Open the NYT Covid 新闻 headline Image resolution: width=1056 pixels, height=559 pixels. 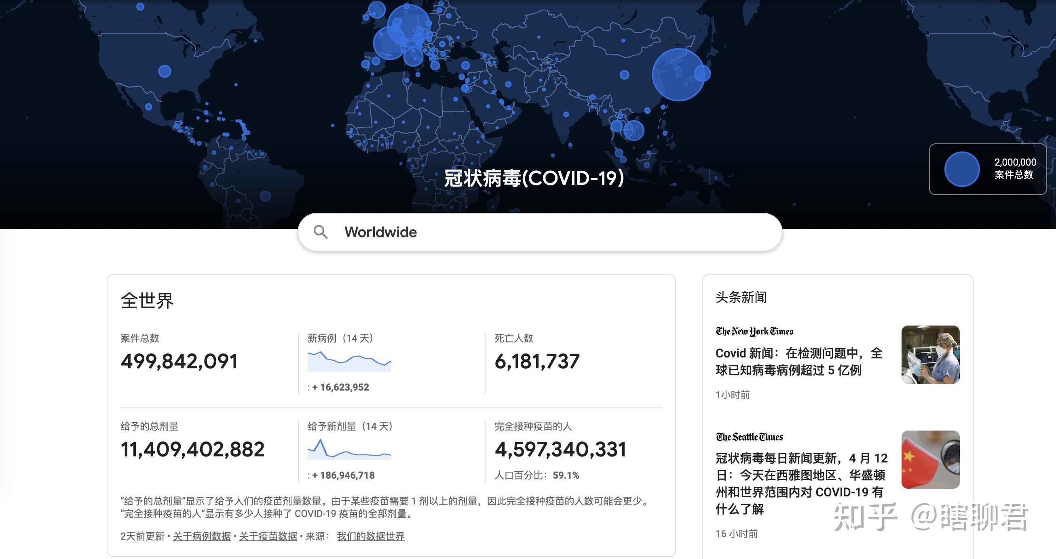click(x=798, y=361)
